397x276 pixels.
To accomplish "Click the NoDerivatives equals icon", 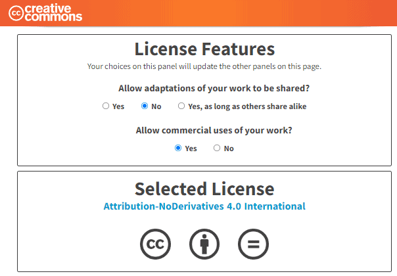I will (x=253, y=244).
